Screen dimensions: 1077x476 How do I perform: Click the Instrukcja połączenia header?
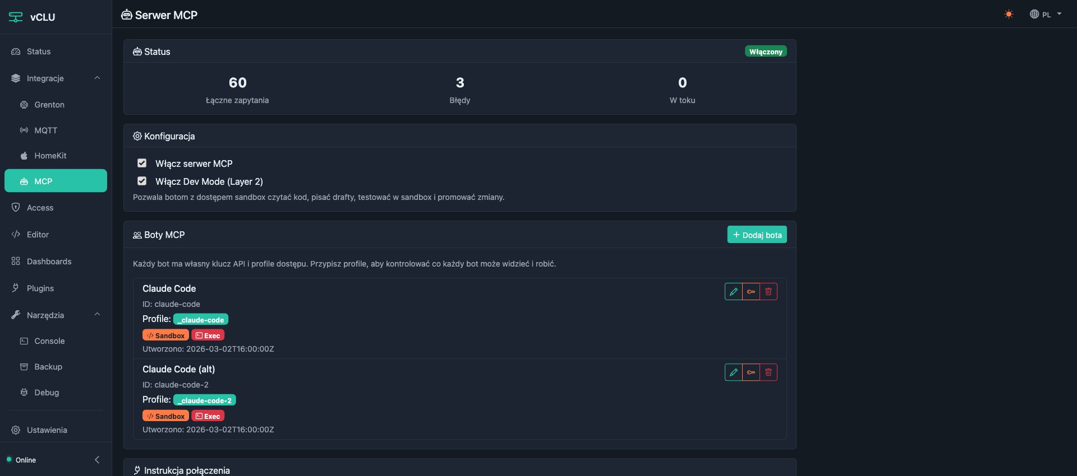(x=182, y=470)
